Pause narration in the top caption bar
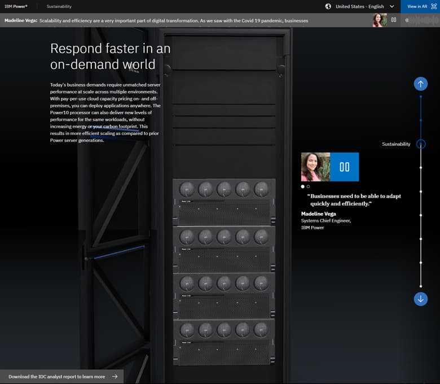Image resolution: width=440 pixels, height=384 pixels. click(394, 20)
